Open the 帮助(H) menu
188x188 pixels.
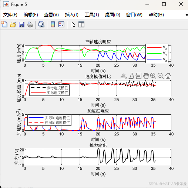[x=156, y=15]
